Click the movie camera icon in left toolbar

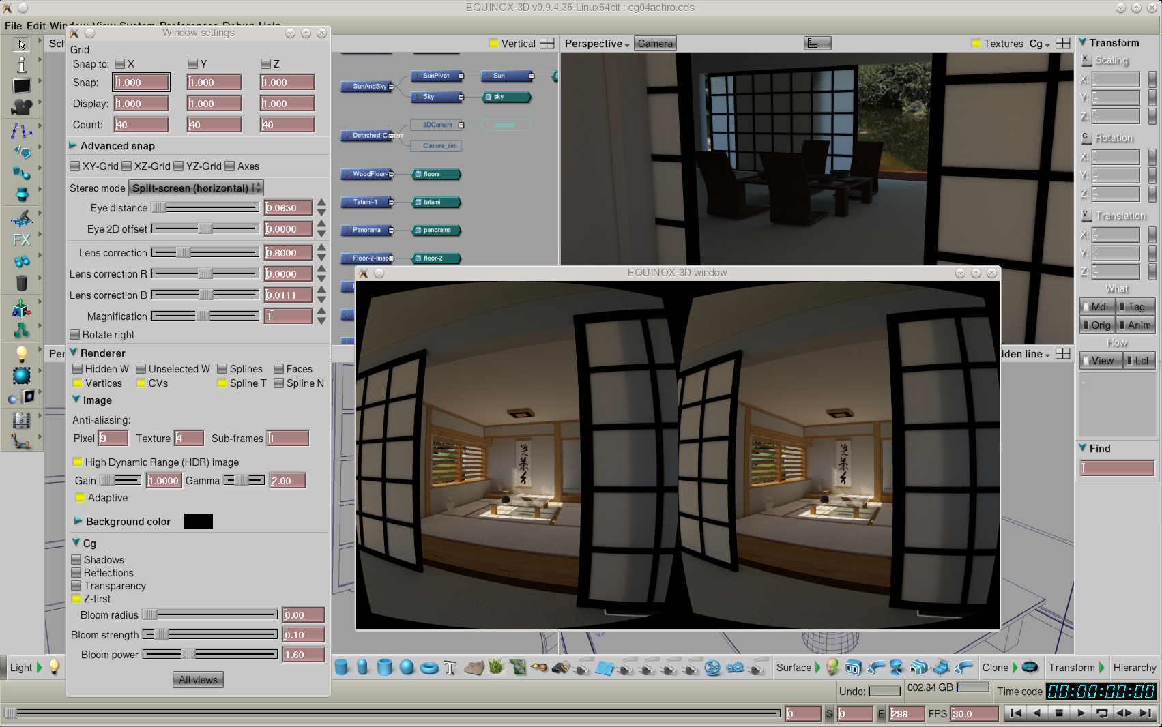[21, 107]
